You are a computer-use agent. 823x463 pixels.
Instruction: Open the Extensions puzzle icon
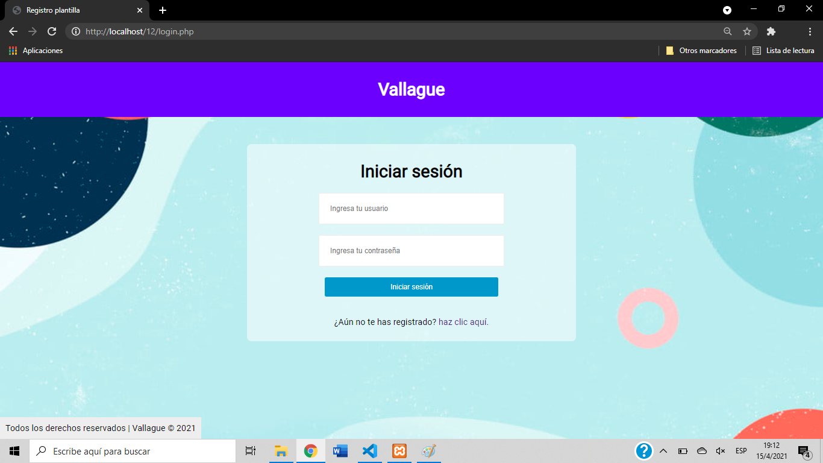coord(771,31)
